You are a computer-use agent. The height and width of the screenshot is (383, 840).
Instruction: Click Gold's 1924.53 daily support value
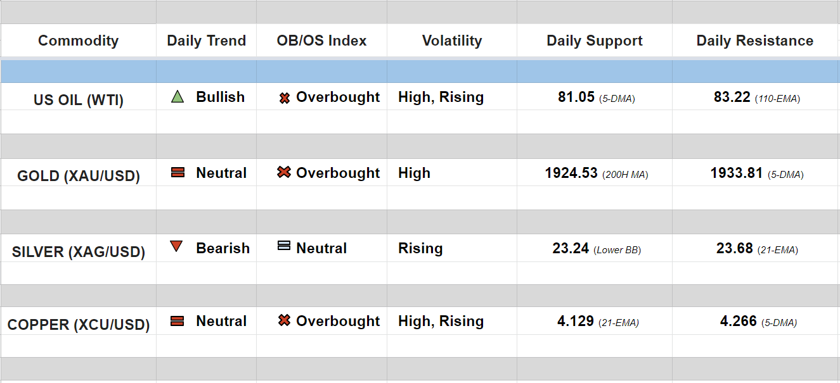click(571, 173)
